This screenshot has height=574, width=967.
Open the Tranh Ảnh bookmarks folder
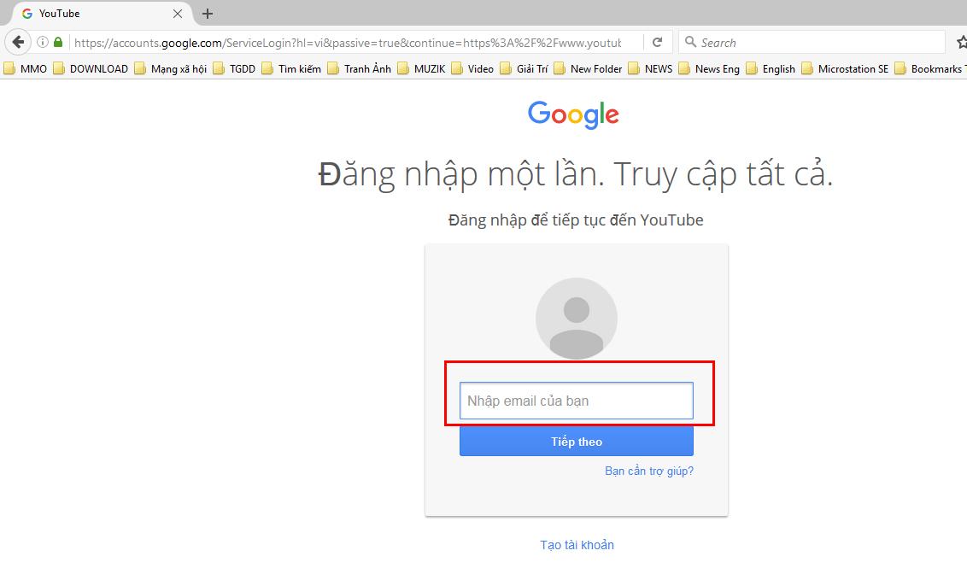360,68
